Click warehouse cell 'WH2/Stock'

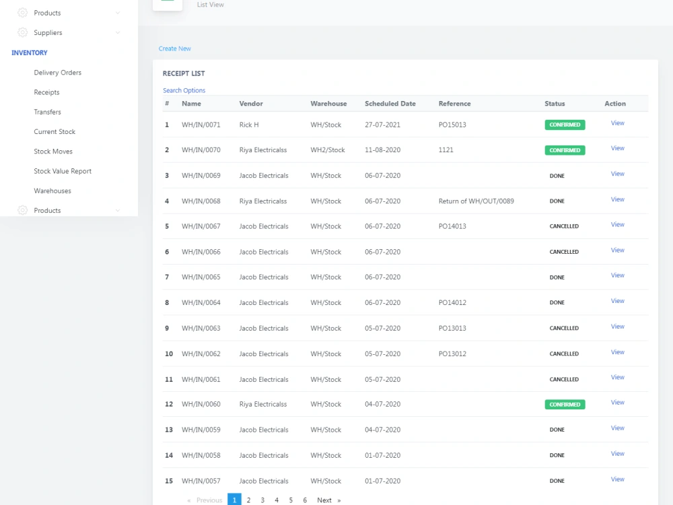click(x=328, y=150)
